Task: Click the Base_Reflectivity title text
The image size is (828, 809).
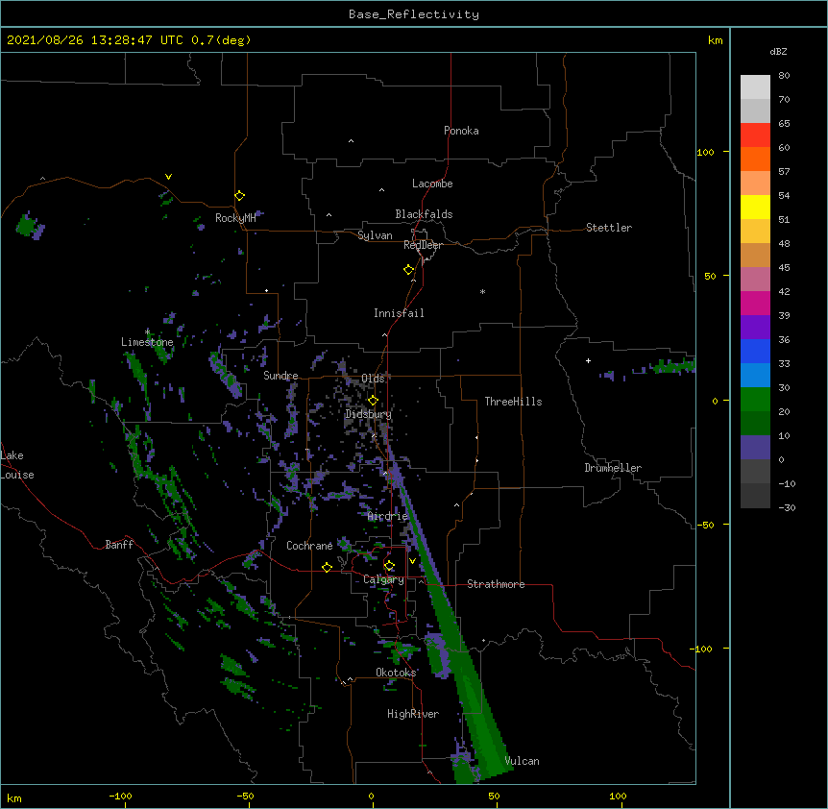Action: [x=414, y=14]
